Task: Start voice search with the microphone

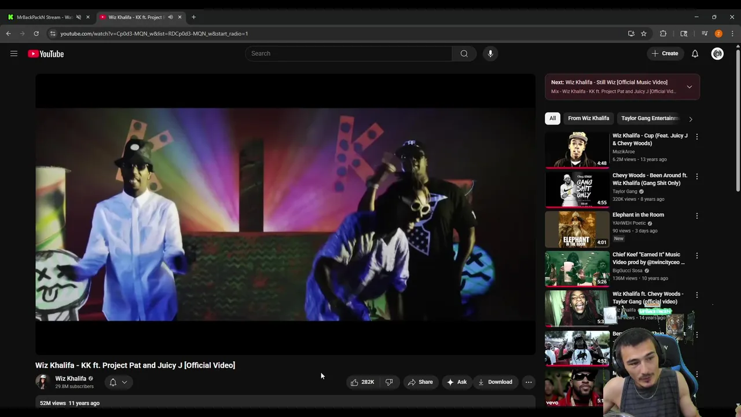Action: 490,53
